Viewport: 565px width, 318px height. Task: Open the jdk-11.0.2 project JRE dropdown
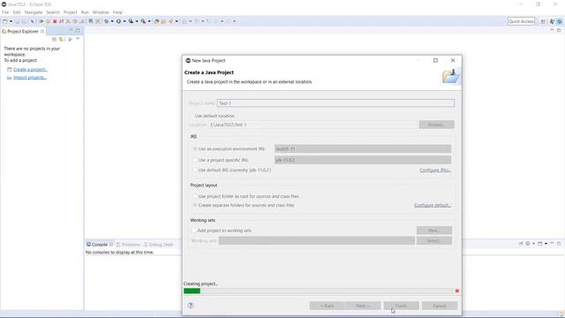coord(363,160)
